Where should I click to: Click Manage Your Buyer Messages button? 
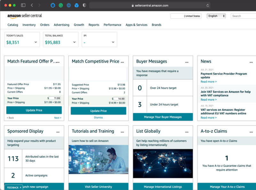(163, 117)
